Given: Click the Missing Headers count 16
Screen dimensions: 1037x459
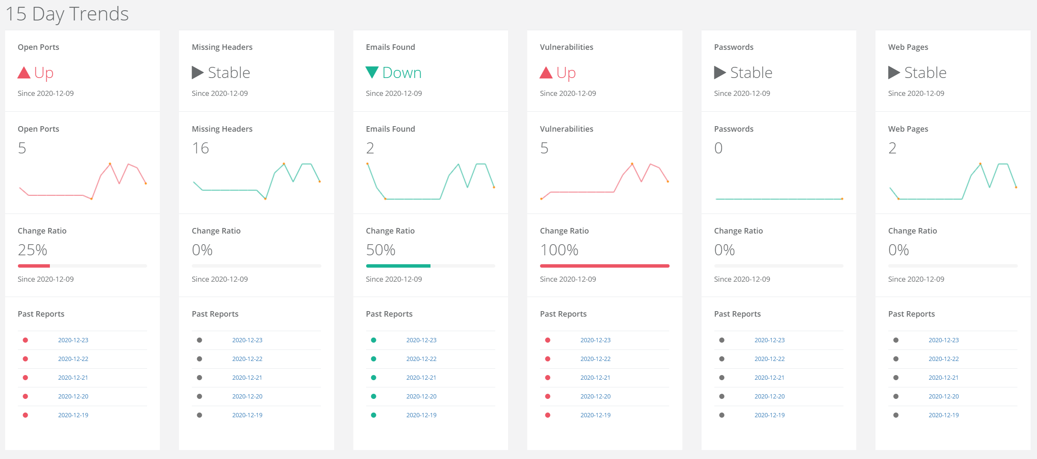Looking at the screenshot, I should pos(200,148).
